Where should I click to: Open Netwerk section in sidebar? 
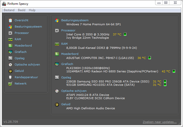[21, 83]
